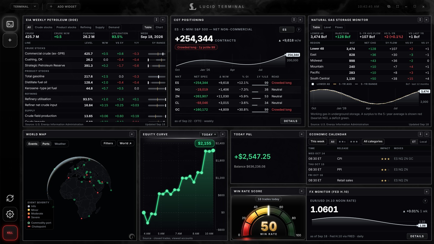Click the pin icon on Economic Calendar panel
This screenshot has height=244, width=434.
click(420, 134)
